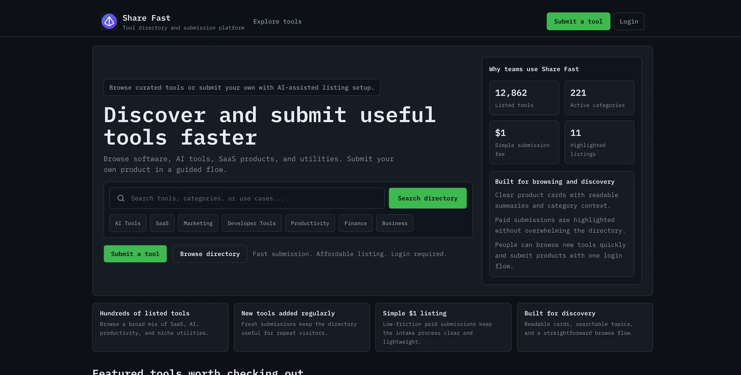This screenshot has height=375, width=741.
Task: Click the Clear product cards paragraph
Action: pos(557,201)
